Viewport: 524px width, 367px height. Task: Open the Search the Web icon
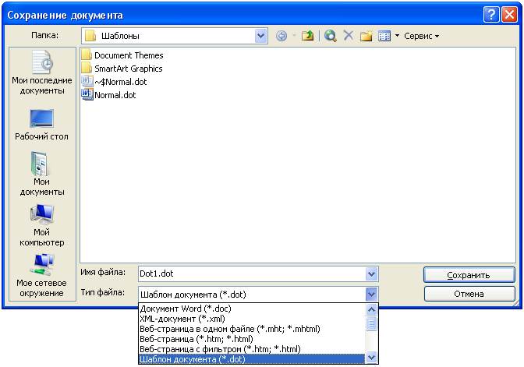(330, 36)
